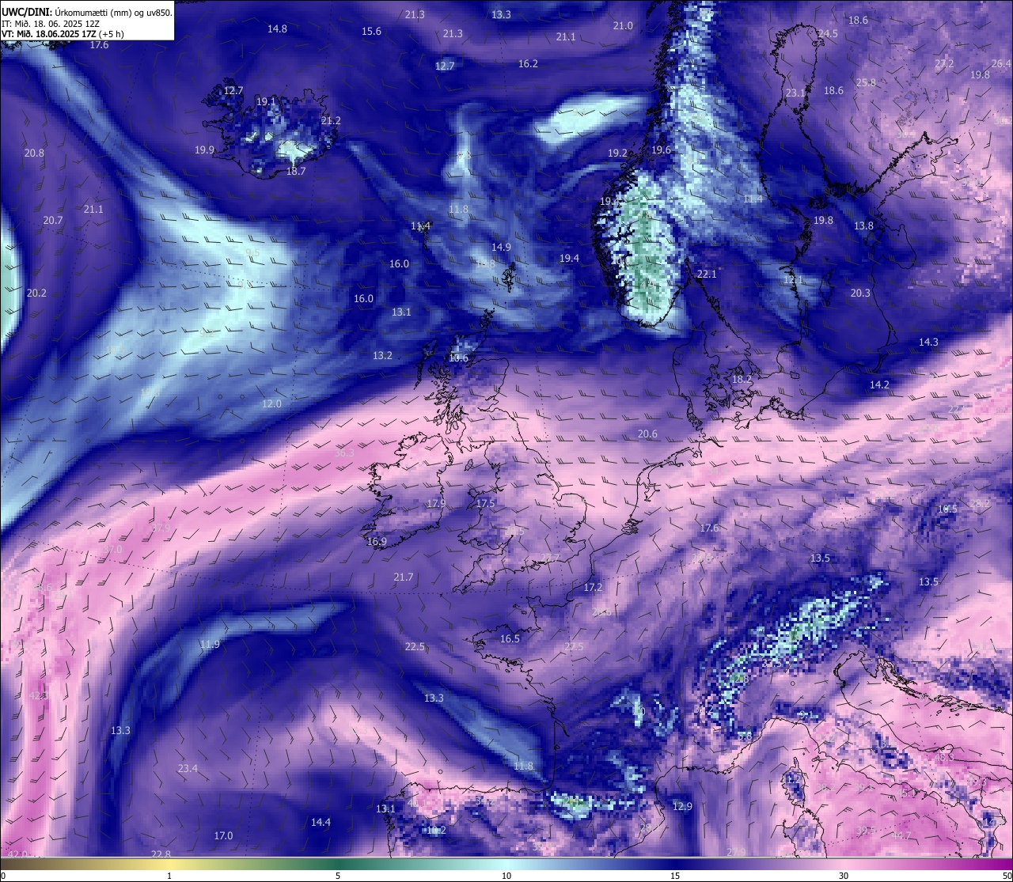Screen dimensions: 1013x882
Task: Click the 17.2 value over northern France
Action: (593, 587)
